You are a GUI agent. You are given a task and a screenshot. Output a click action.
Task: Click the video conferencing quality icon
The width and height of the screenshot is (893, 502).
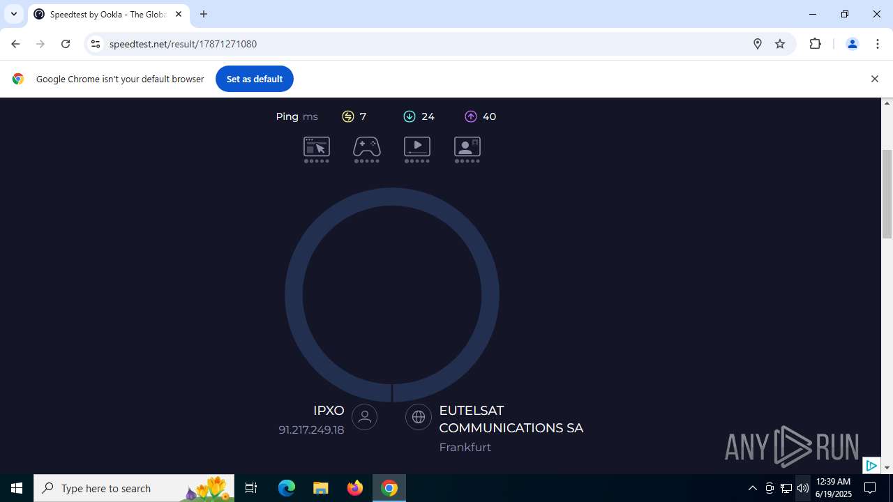click(467, 149)
